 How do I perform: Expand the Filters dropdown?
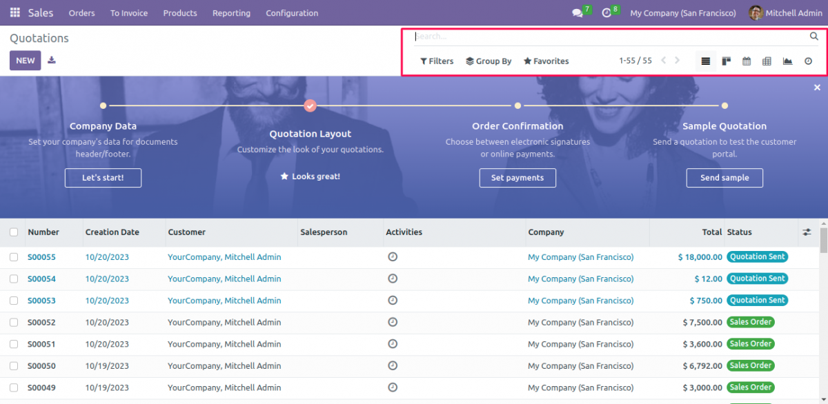(437, 61)
